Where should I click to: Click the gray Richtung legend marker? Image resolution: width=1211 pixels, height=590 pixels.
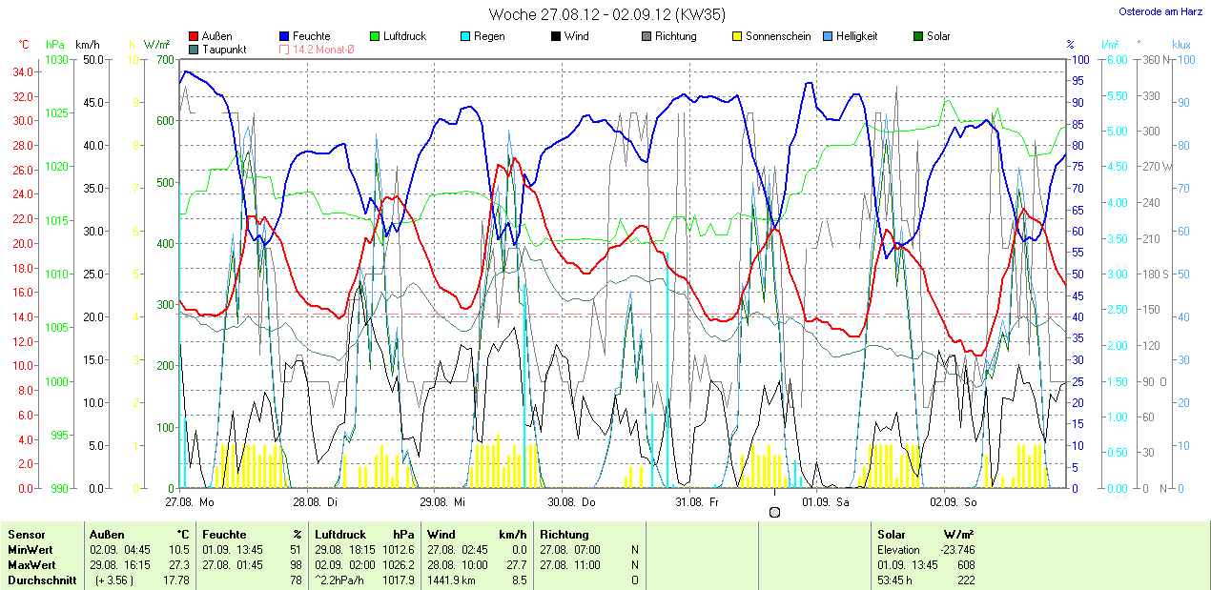(x=647, y=36)
